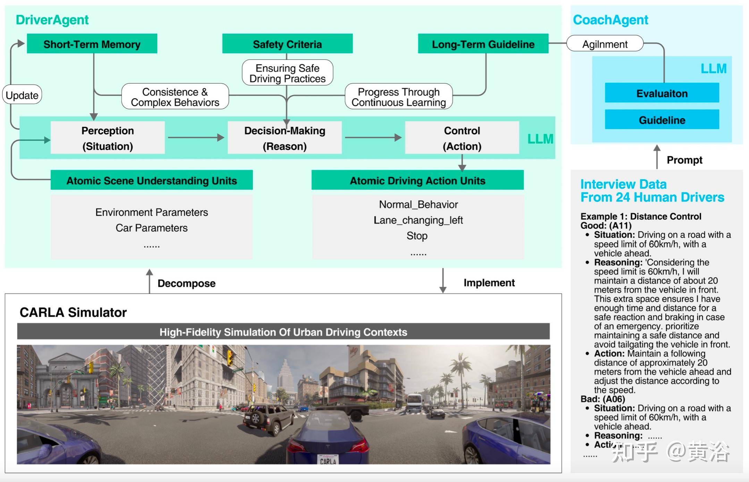Click the Update rounded label
This screenshot has width=749, height=482.
tap(22, 95)
